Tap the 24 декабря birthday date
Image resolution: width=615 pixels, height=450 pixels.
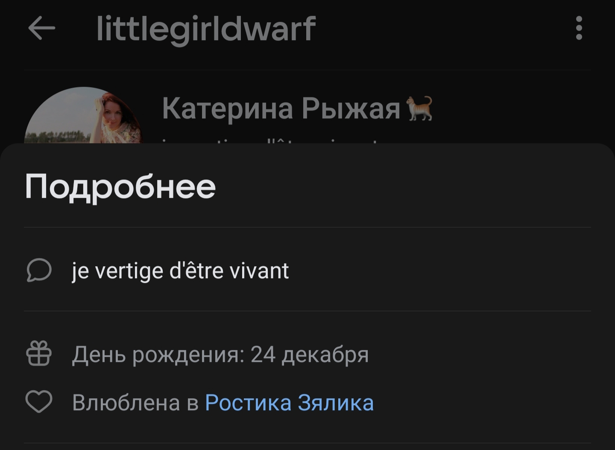point(310,355)
